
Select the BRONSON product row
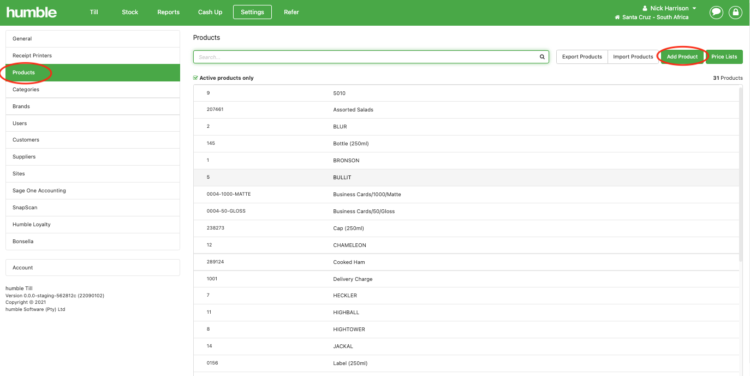(466, 161)
